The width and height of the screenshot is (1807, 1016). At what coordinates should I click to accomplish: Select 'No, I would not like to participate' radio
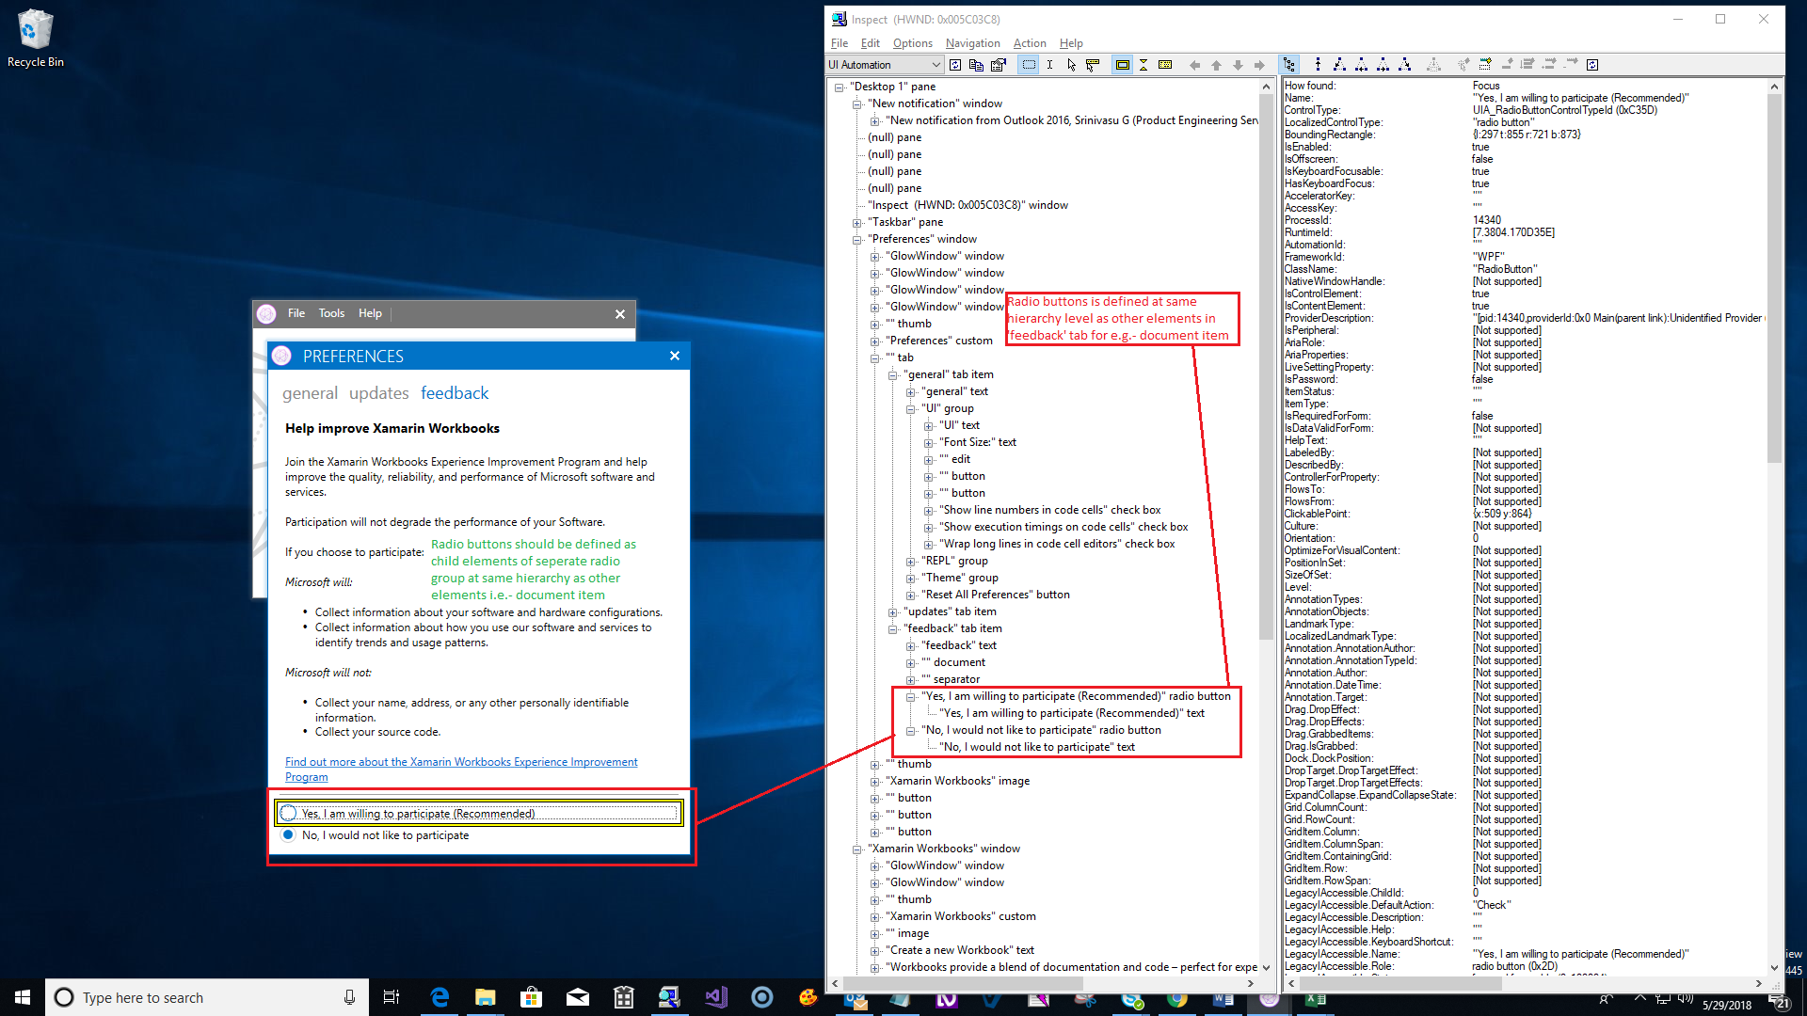point(375,835)
